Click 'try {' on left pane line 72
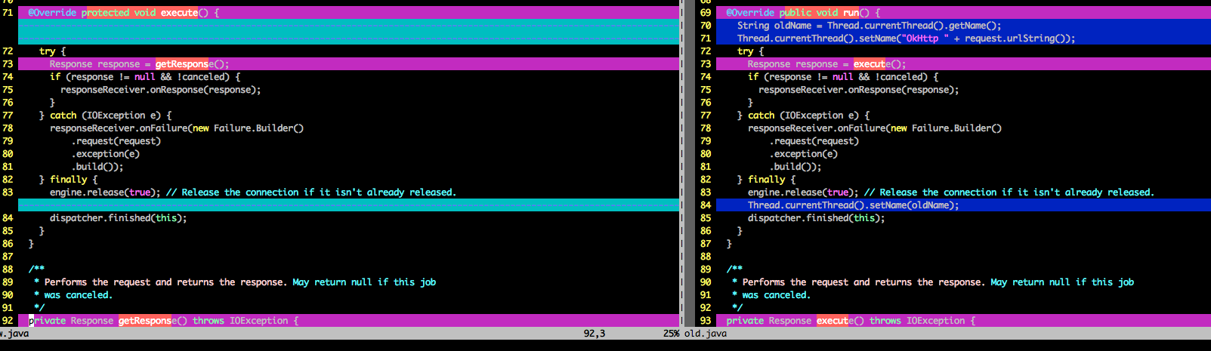This screenshot has width=1211, height=351. tap(53, 51)
